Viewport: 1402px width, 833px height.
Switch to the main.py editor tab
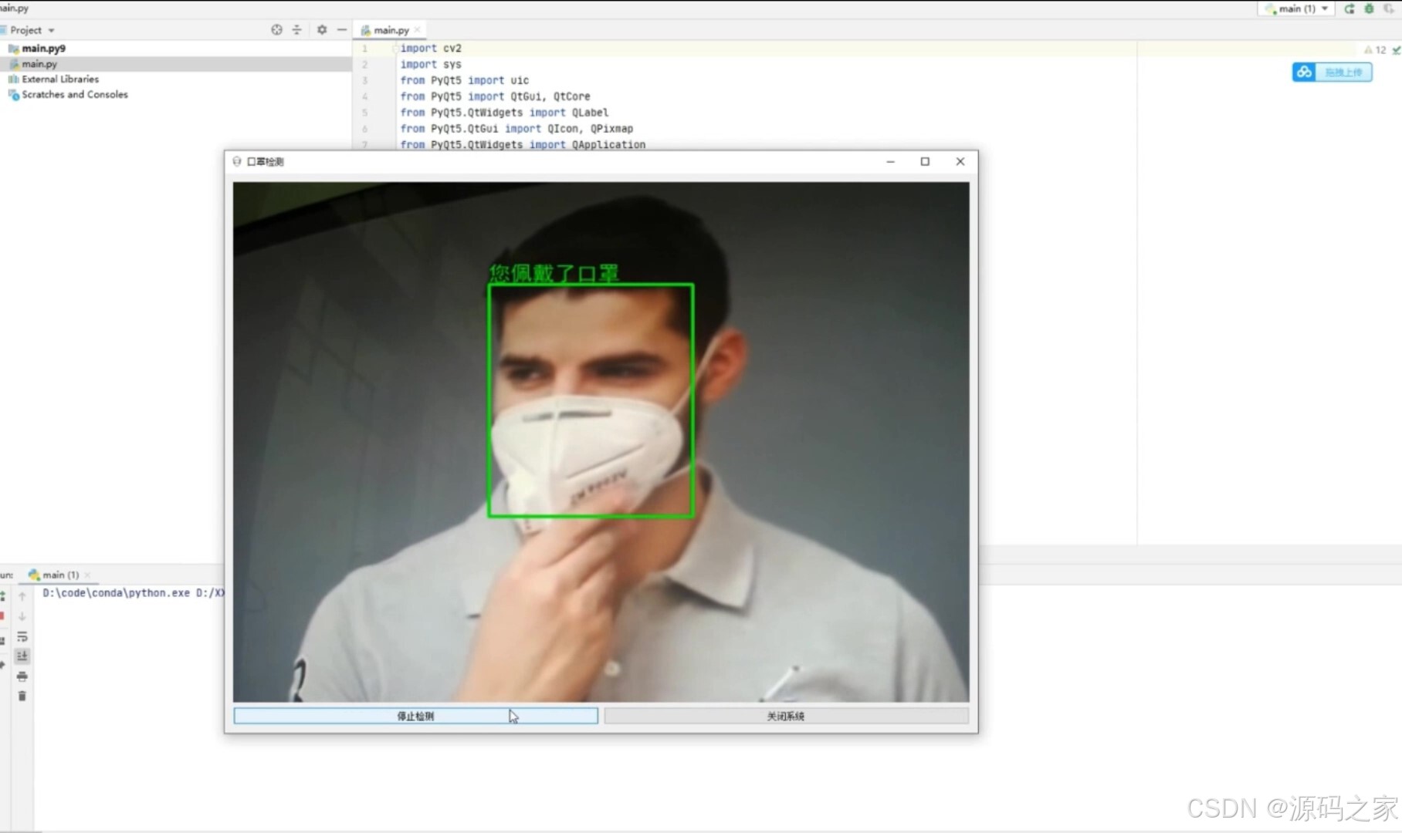(x=390, y=29)
